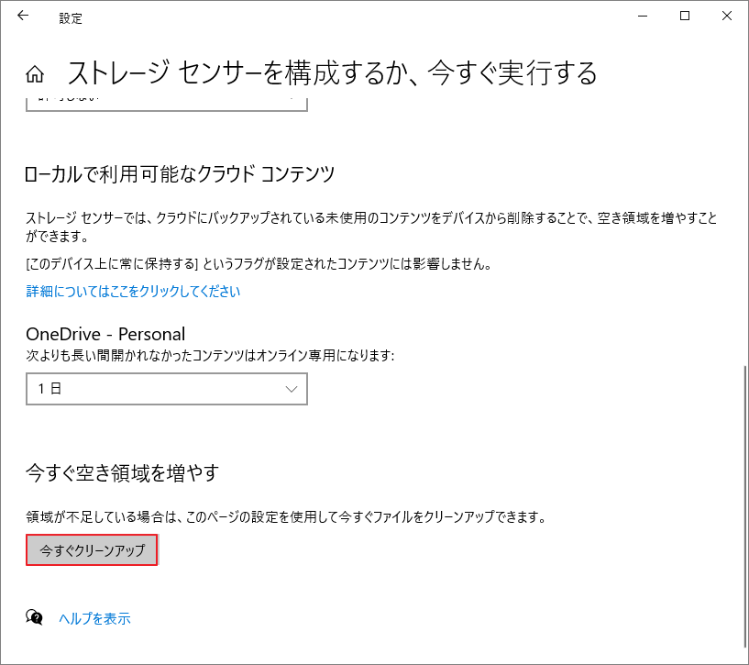Click the feedback speech-bubble icon near ヘルプを表示
This screenshot has width=749, height=665.
pos(35,618)
